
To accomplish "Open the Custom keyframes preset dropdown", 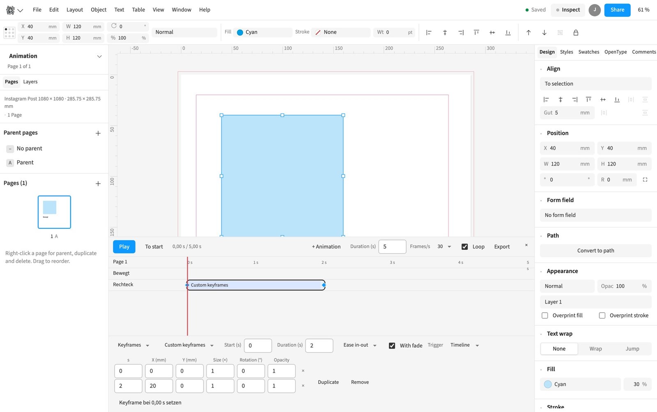I will tap(189, 345).
